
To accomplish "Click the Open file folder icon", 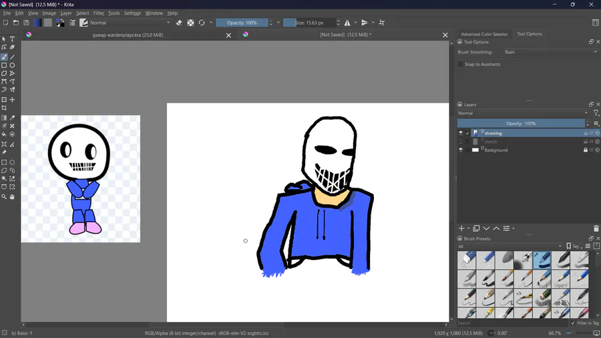I will click(x=16, y=23).
